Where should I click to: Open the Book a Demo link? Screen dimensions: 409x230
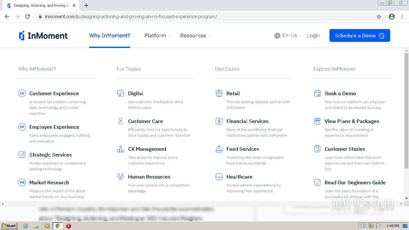click(340, 93)
